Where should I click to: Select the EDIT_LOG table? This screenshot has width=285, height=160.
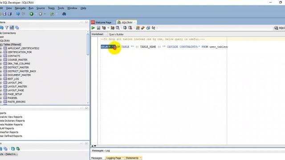[x=13, y=79]
